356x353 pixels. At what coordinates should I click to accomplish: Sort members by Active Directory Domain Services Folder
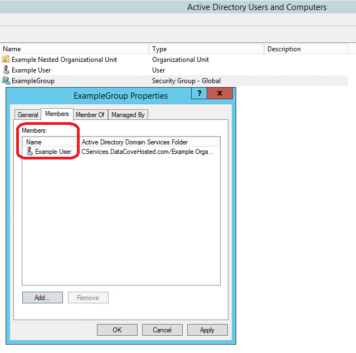point(148,142)
